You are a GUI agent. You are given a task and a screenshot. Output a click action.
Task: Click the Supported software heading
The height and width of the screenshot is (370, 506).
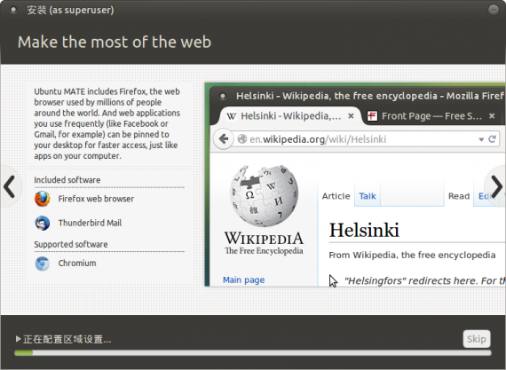click(x=71, y=245)
